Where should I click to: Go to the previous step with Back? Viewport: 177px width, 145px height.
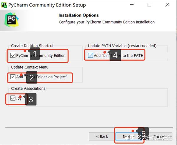pyautogui.click(x=102, y=136)
